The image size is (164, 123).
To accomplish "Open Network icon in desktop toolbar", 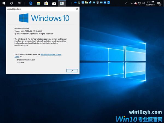I will point(90,2).
